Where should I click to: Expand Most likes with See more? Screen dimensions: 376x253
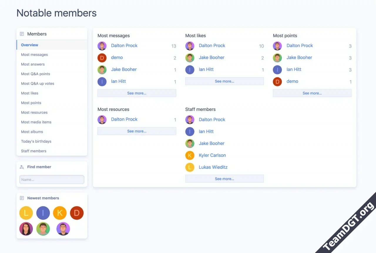tap(224, 81)
